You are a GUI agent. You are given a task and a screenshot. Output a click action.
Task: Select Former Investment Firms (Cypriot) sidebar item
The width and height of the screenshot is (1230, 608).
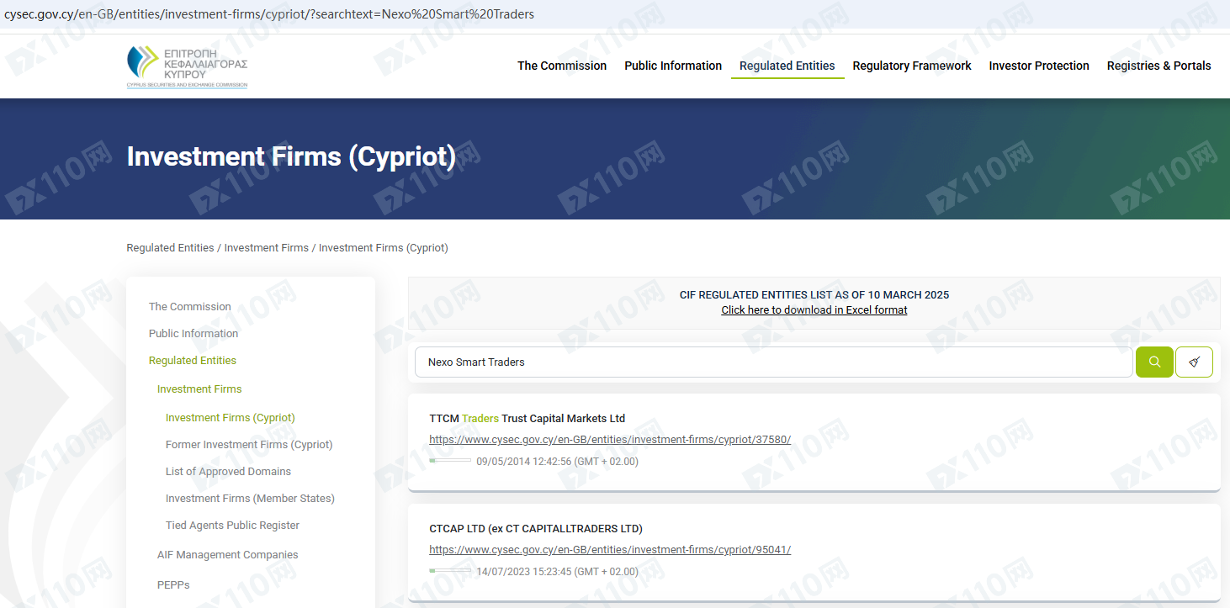[249, 444]
